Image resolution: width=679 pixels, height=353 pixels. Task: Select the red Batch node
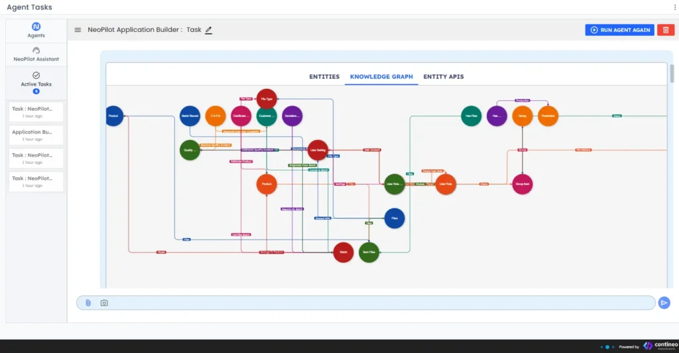point(343,252)
